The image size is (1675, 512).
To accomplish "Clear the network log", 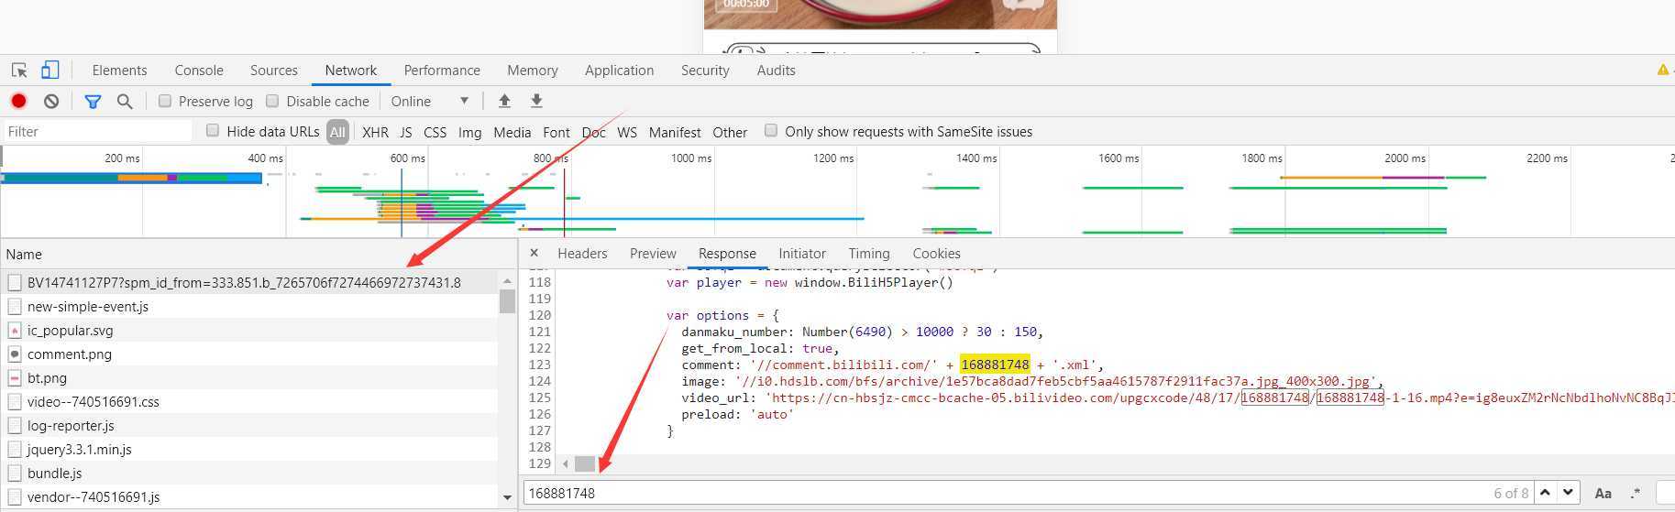I will (x=51, y=101).
